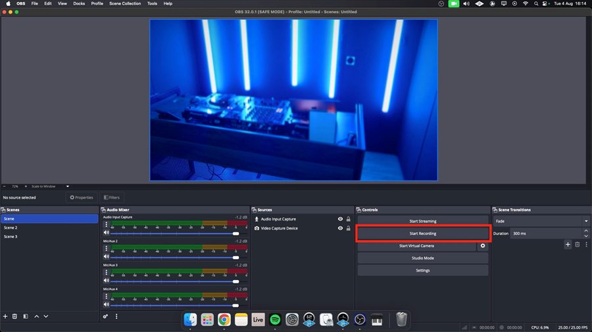Viewport: 592px width, 332px height.
Task: Open Launchpad from the dock
Action: 207,320
